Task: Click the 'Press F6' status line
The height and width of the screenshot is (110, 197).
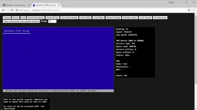Action: tap(58, 91)
